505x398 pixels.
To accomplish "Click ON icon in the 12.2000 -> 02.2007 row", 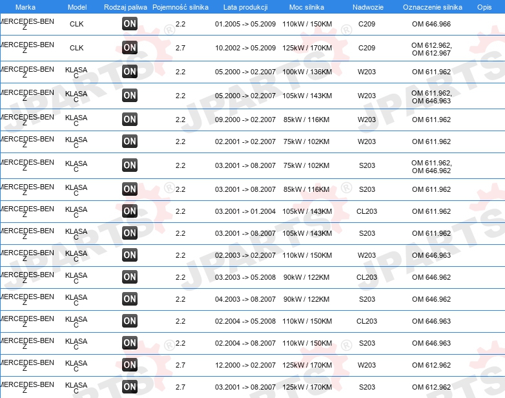I will [x=130, y=364].
